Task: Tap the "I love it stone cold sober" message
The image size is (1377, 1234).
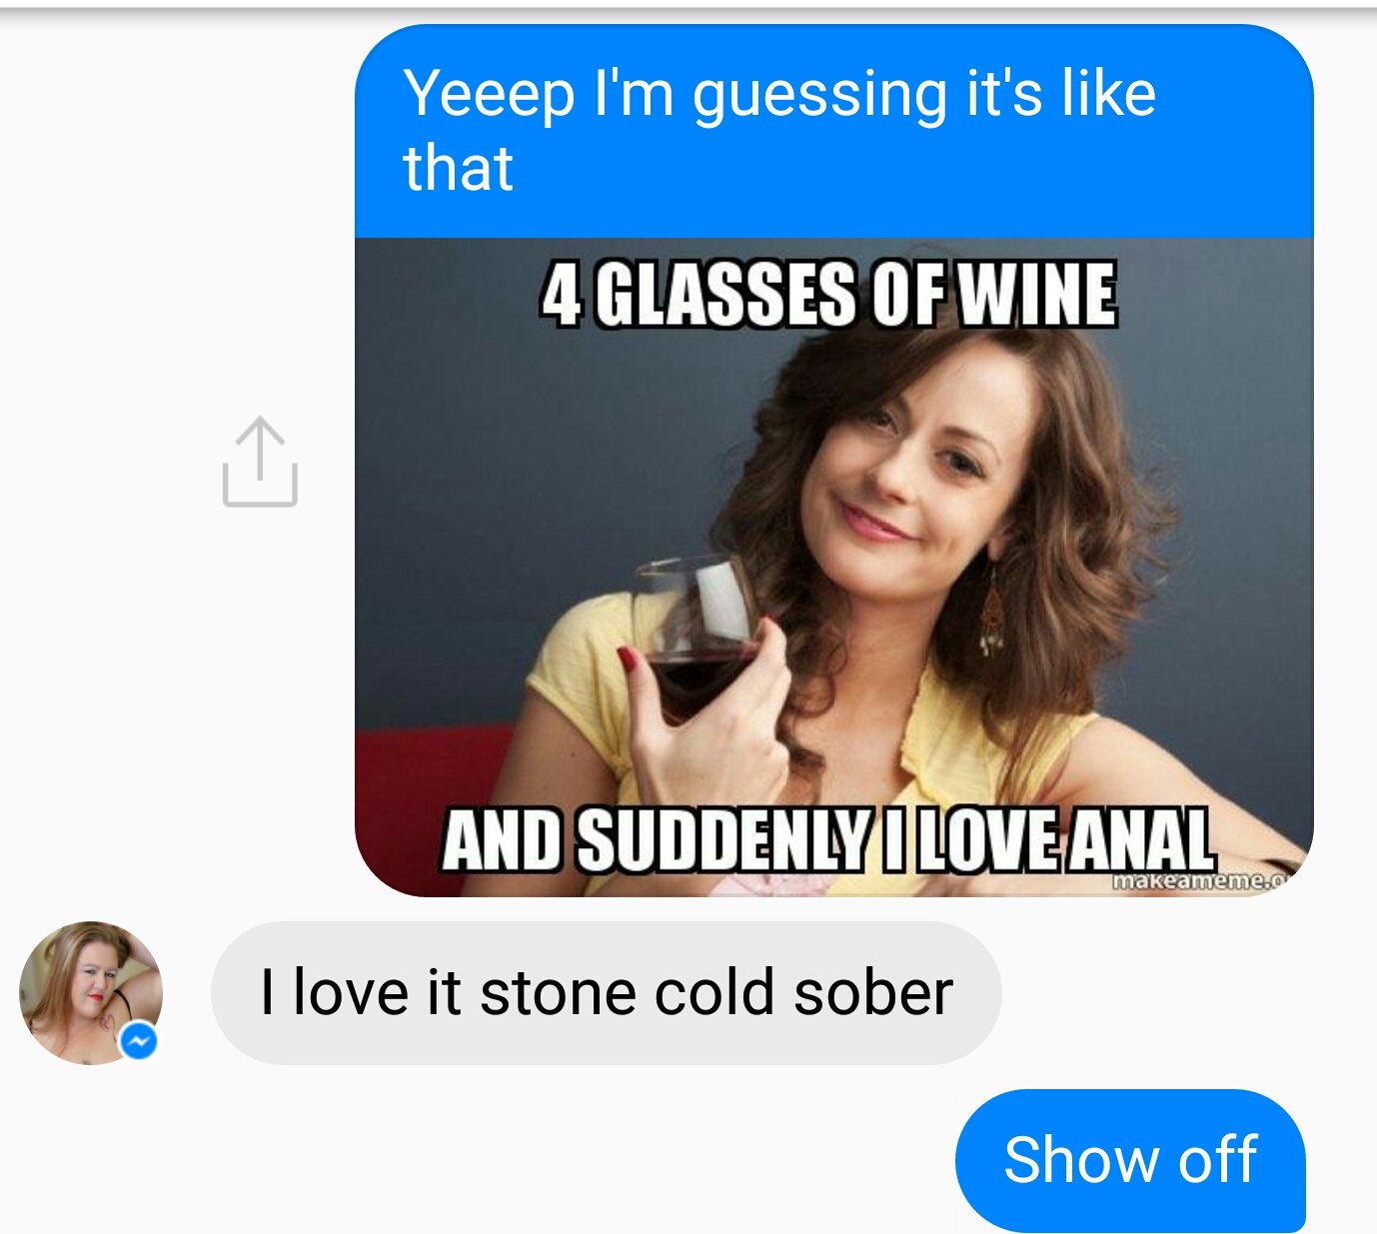Action: (x=606, y=993)
